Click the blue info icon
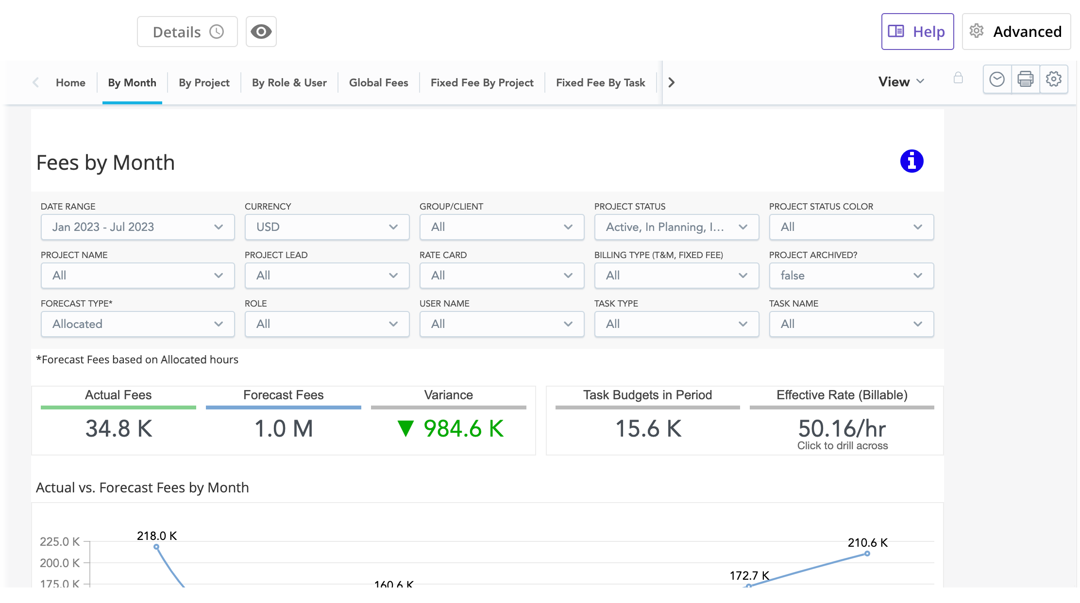1080x603 pixels. point(911,161)
